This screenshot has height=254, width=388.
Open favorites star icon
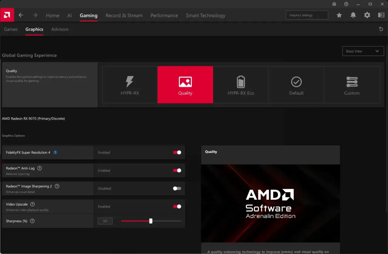click(339, 15)
